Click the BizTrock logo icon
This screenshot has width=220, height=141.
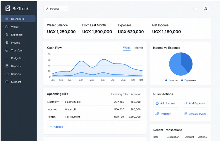click(x=8, y=8)
